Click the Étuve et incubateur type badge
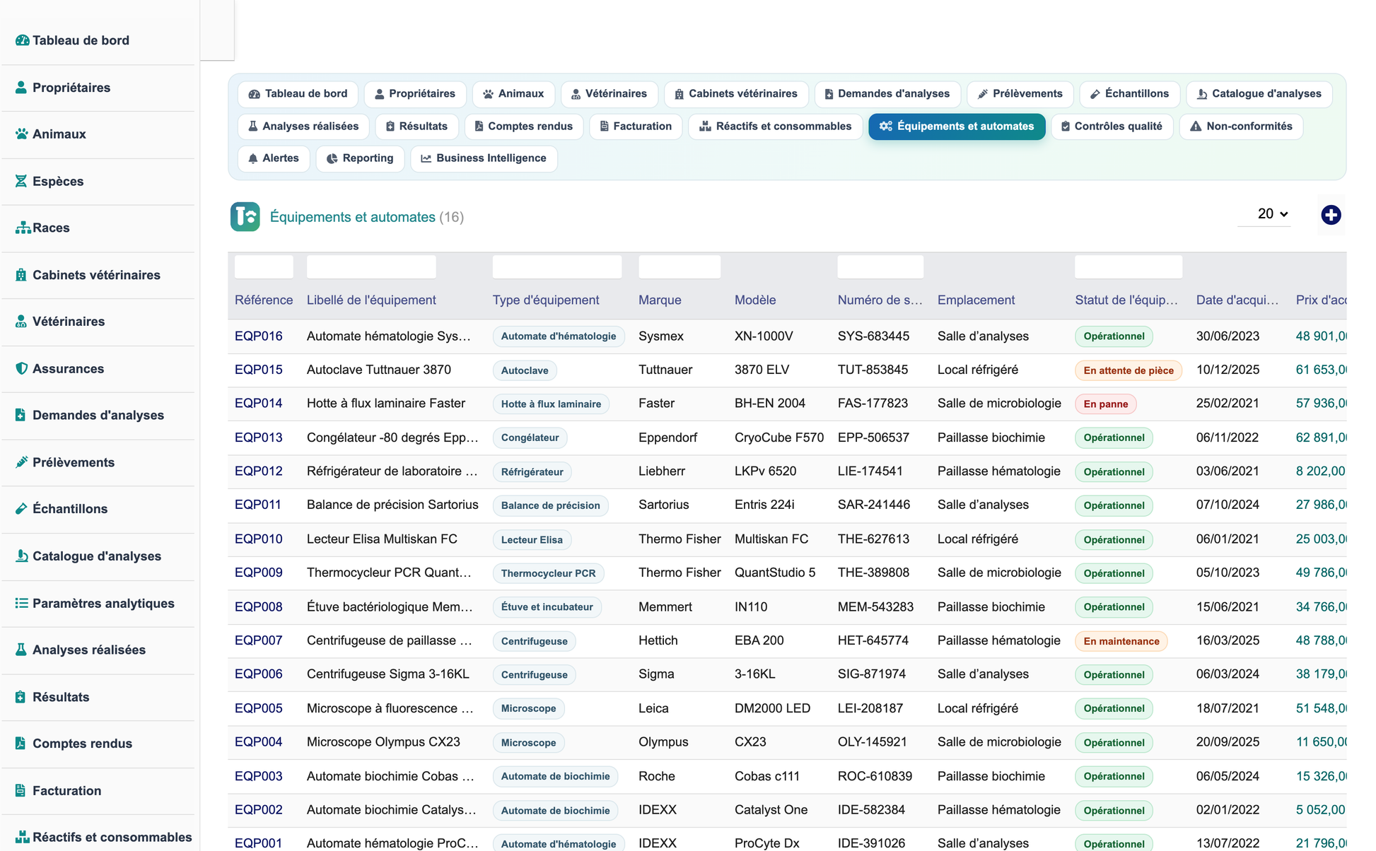Image resolution: width=1376 pixels, height=851 pixels. click(547, 607)
